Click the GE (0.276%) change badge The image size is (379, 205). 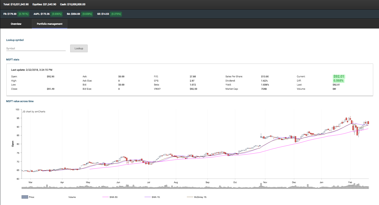pyautogui.click(x=116, y=14)
